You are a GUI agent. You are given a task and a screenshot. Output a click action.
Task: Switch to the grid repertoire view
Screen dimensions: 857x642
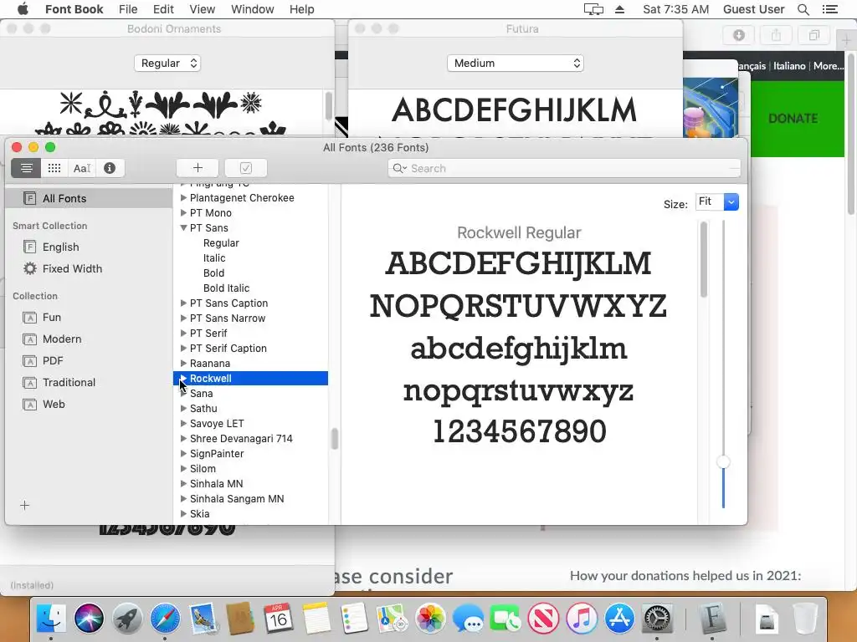54,168
